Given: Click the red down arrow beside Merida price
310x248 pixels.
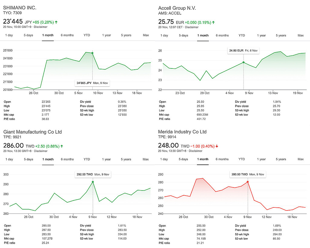Looking at the screenshot, I should [217, 146].
